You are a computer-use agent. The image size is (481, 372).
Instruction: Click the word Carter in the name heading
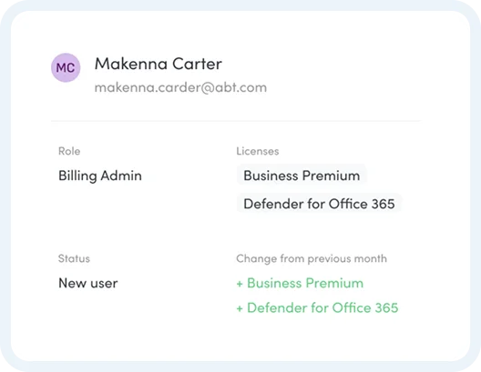pyautogui.click(x=197, y=64)
